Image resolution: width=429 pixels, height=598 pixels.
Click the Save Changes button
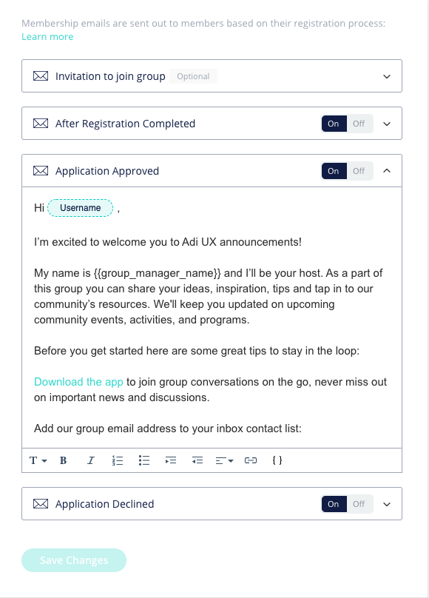coord(74,560)
